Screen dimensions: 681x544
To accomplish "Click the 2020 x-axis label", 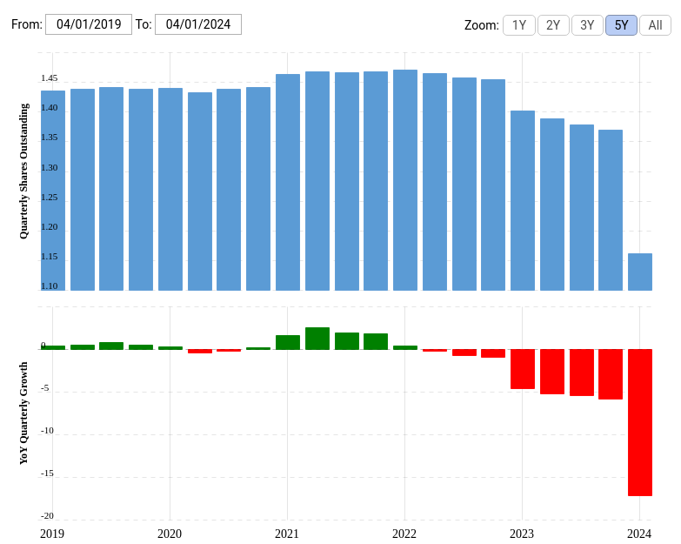I will click(170, 534).
